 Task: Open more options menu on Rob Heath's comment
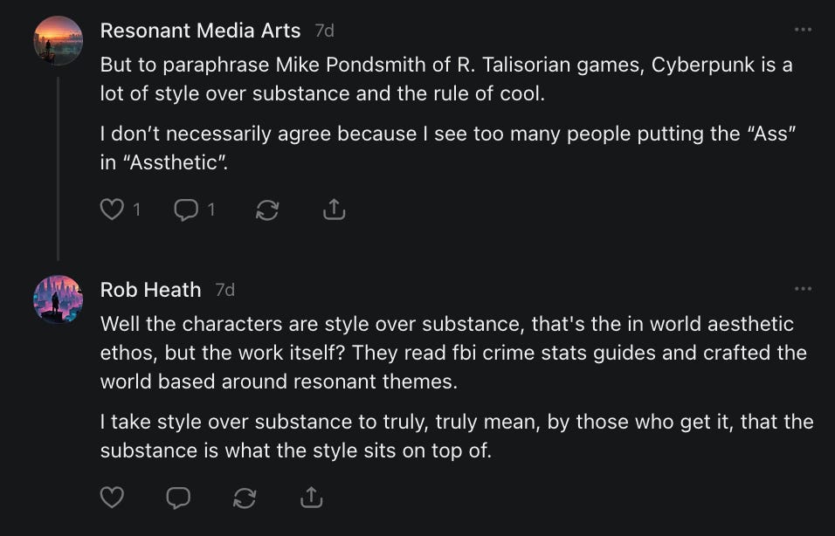[803, 289]
